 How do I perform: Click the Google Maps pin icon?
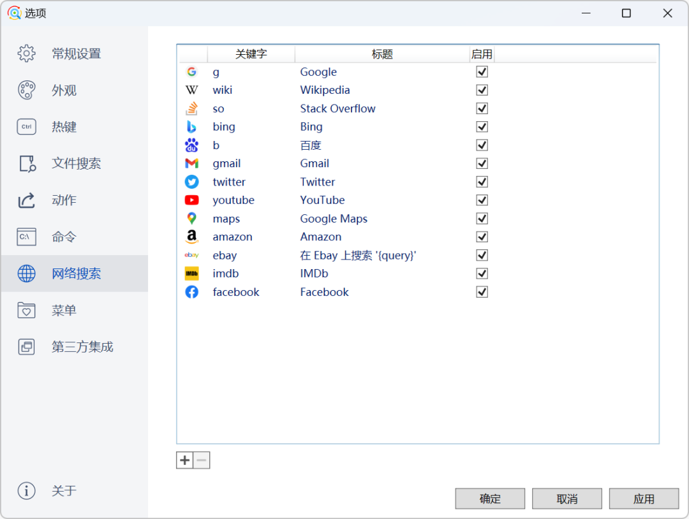[x=191, y=218]
